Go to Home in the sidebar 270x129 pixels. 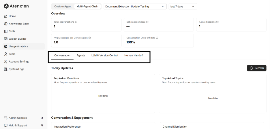pyautogui.click(x=24, y=16)
